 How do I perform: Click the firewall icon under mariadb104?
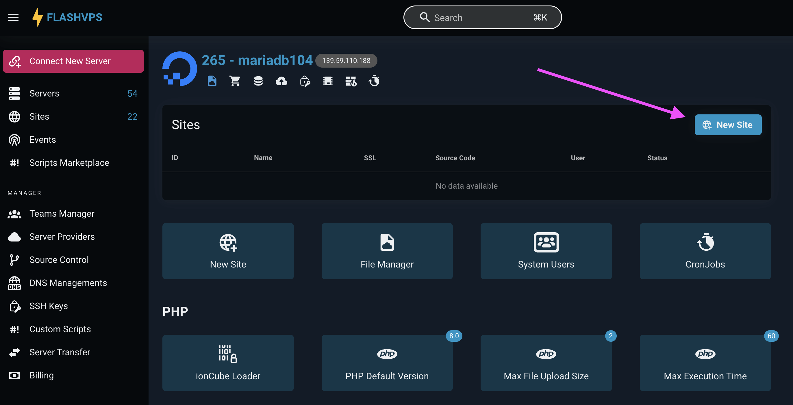[351, 81]
